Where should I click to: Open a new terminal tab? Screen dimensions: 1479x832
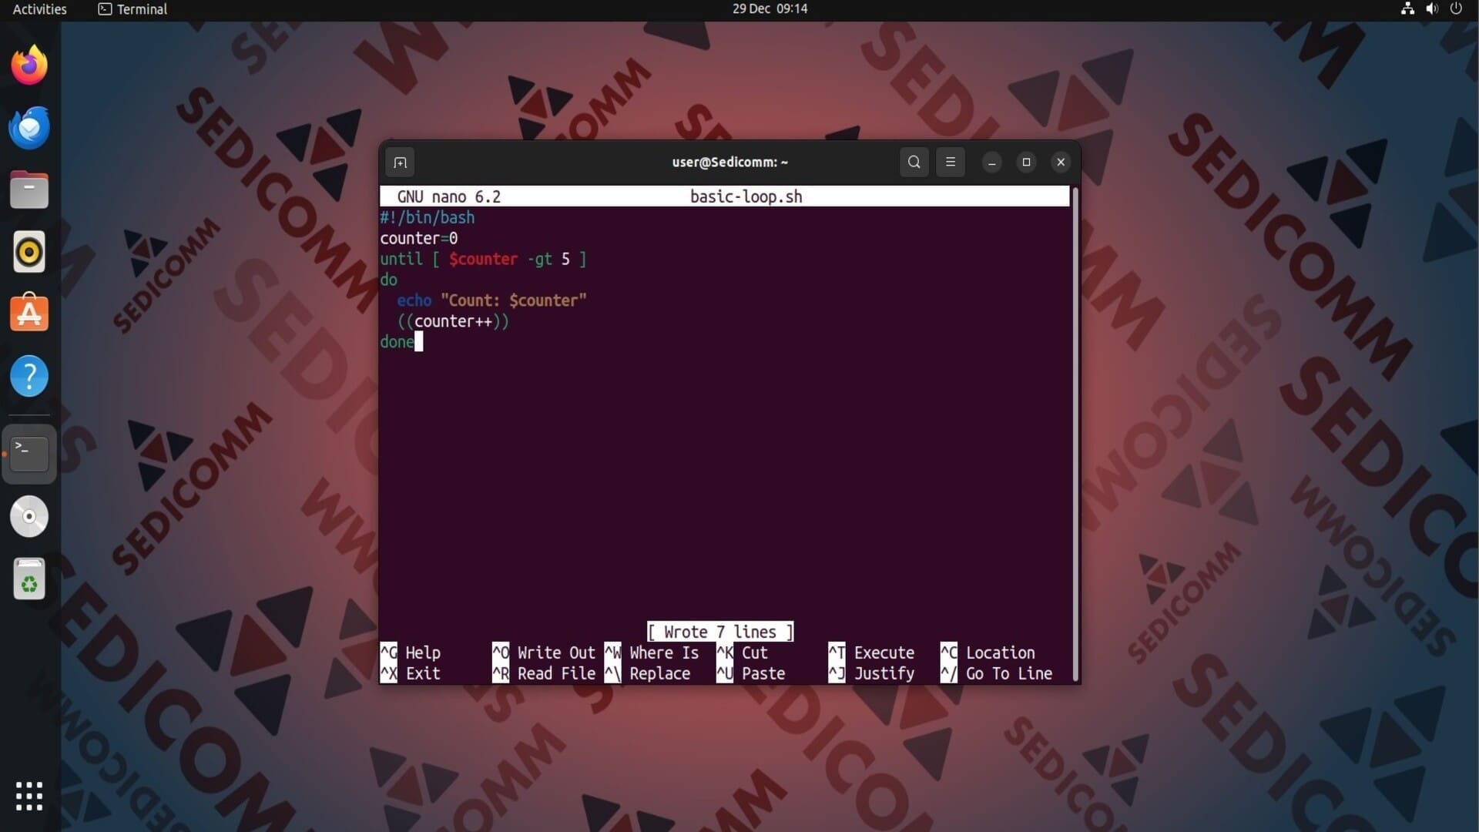coord(400,163)
